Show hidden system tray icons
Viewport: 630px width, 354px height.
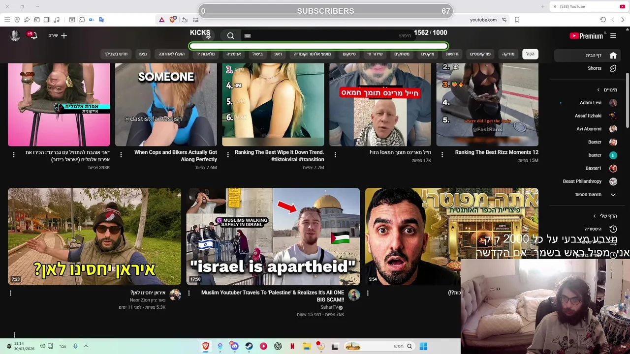(x=86, y=346)
